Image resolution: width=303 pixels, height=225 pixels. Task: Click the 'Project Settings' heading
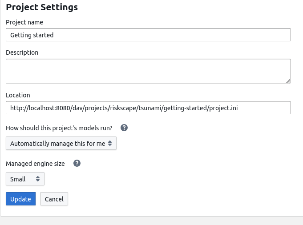click(x=42, y=7)
